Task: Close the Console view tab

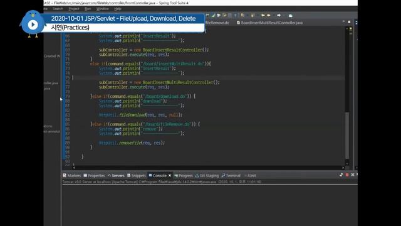Action: pos(170,176)
